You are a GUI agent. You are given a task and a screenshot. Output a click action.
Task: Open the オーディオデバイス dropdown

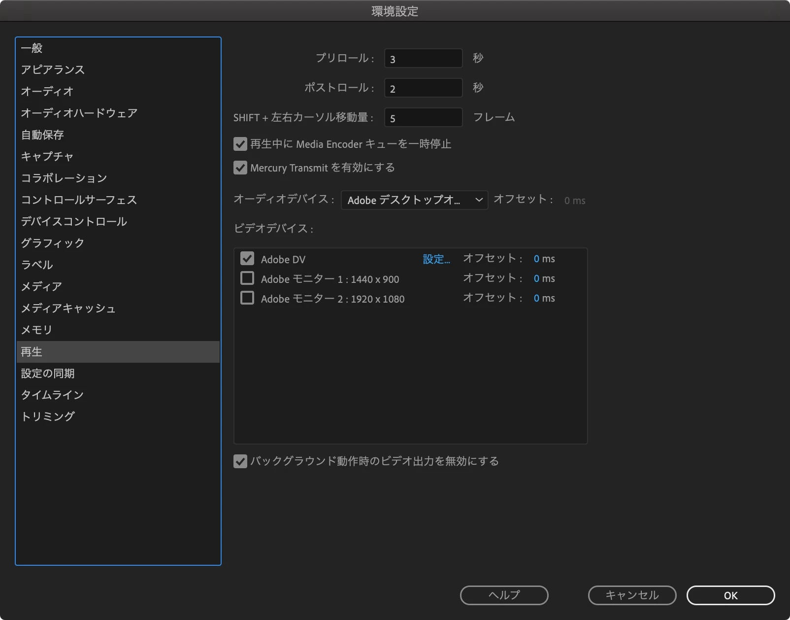[x=414, y=200]
